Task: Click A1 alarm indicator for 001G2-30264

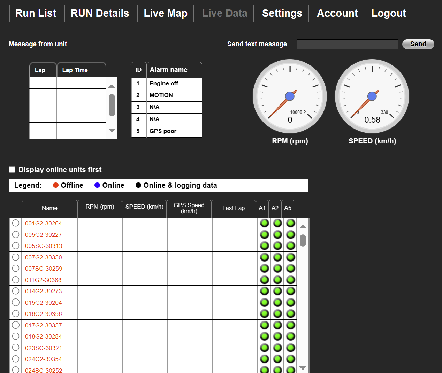Action: pos(265,223)
